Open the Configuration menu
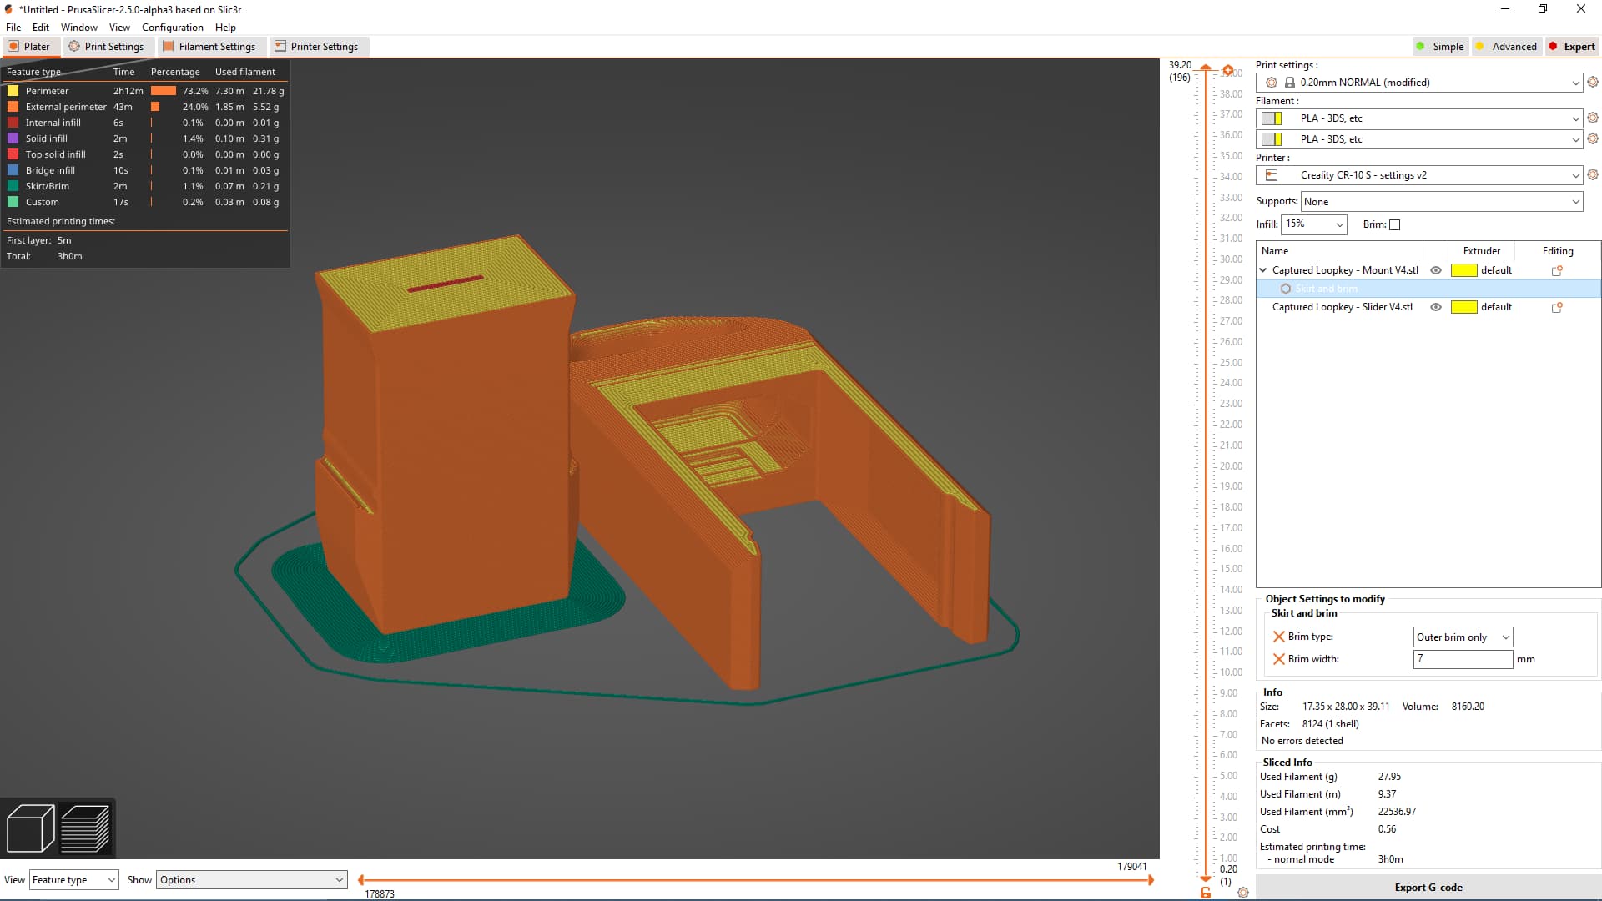Screen dimensions: 1602x901 coord(173,28)
